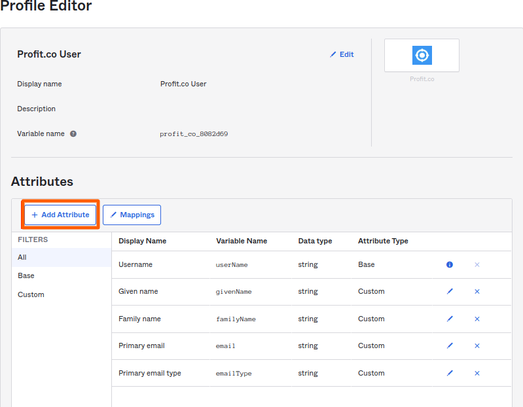Edit the Family name attribute pencil icon
The width and height of the screenshot is (523, 407).
450,319
